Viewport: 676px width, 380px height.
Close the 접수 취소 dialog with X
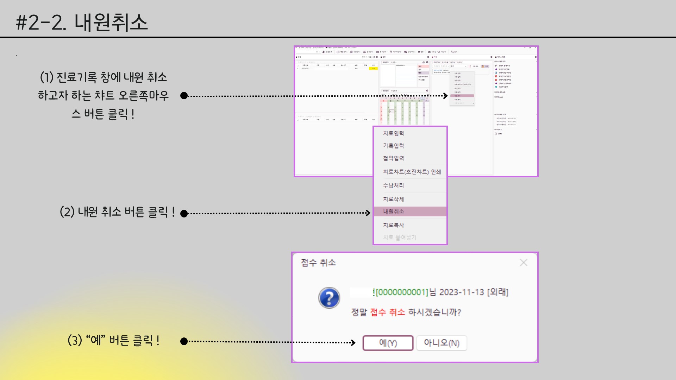[524, 263]
